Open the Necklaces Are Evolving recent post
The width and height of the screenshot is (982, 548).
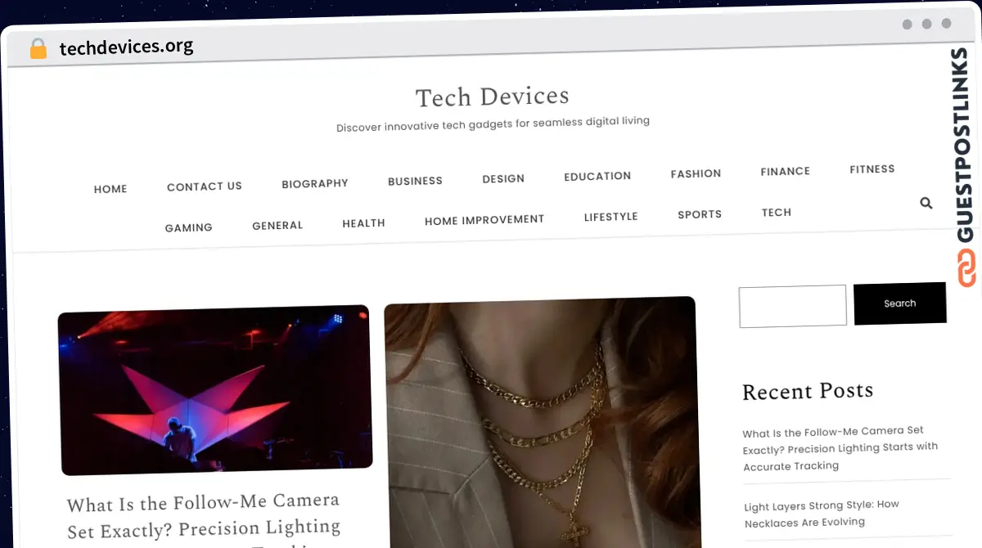(821, 513)
